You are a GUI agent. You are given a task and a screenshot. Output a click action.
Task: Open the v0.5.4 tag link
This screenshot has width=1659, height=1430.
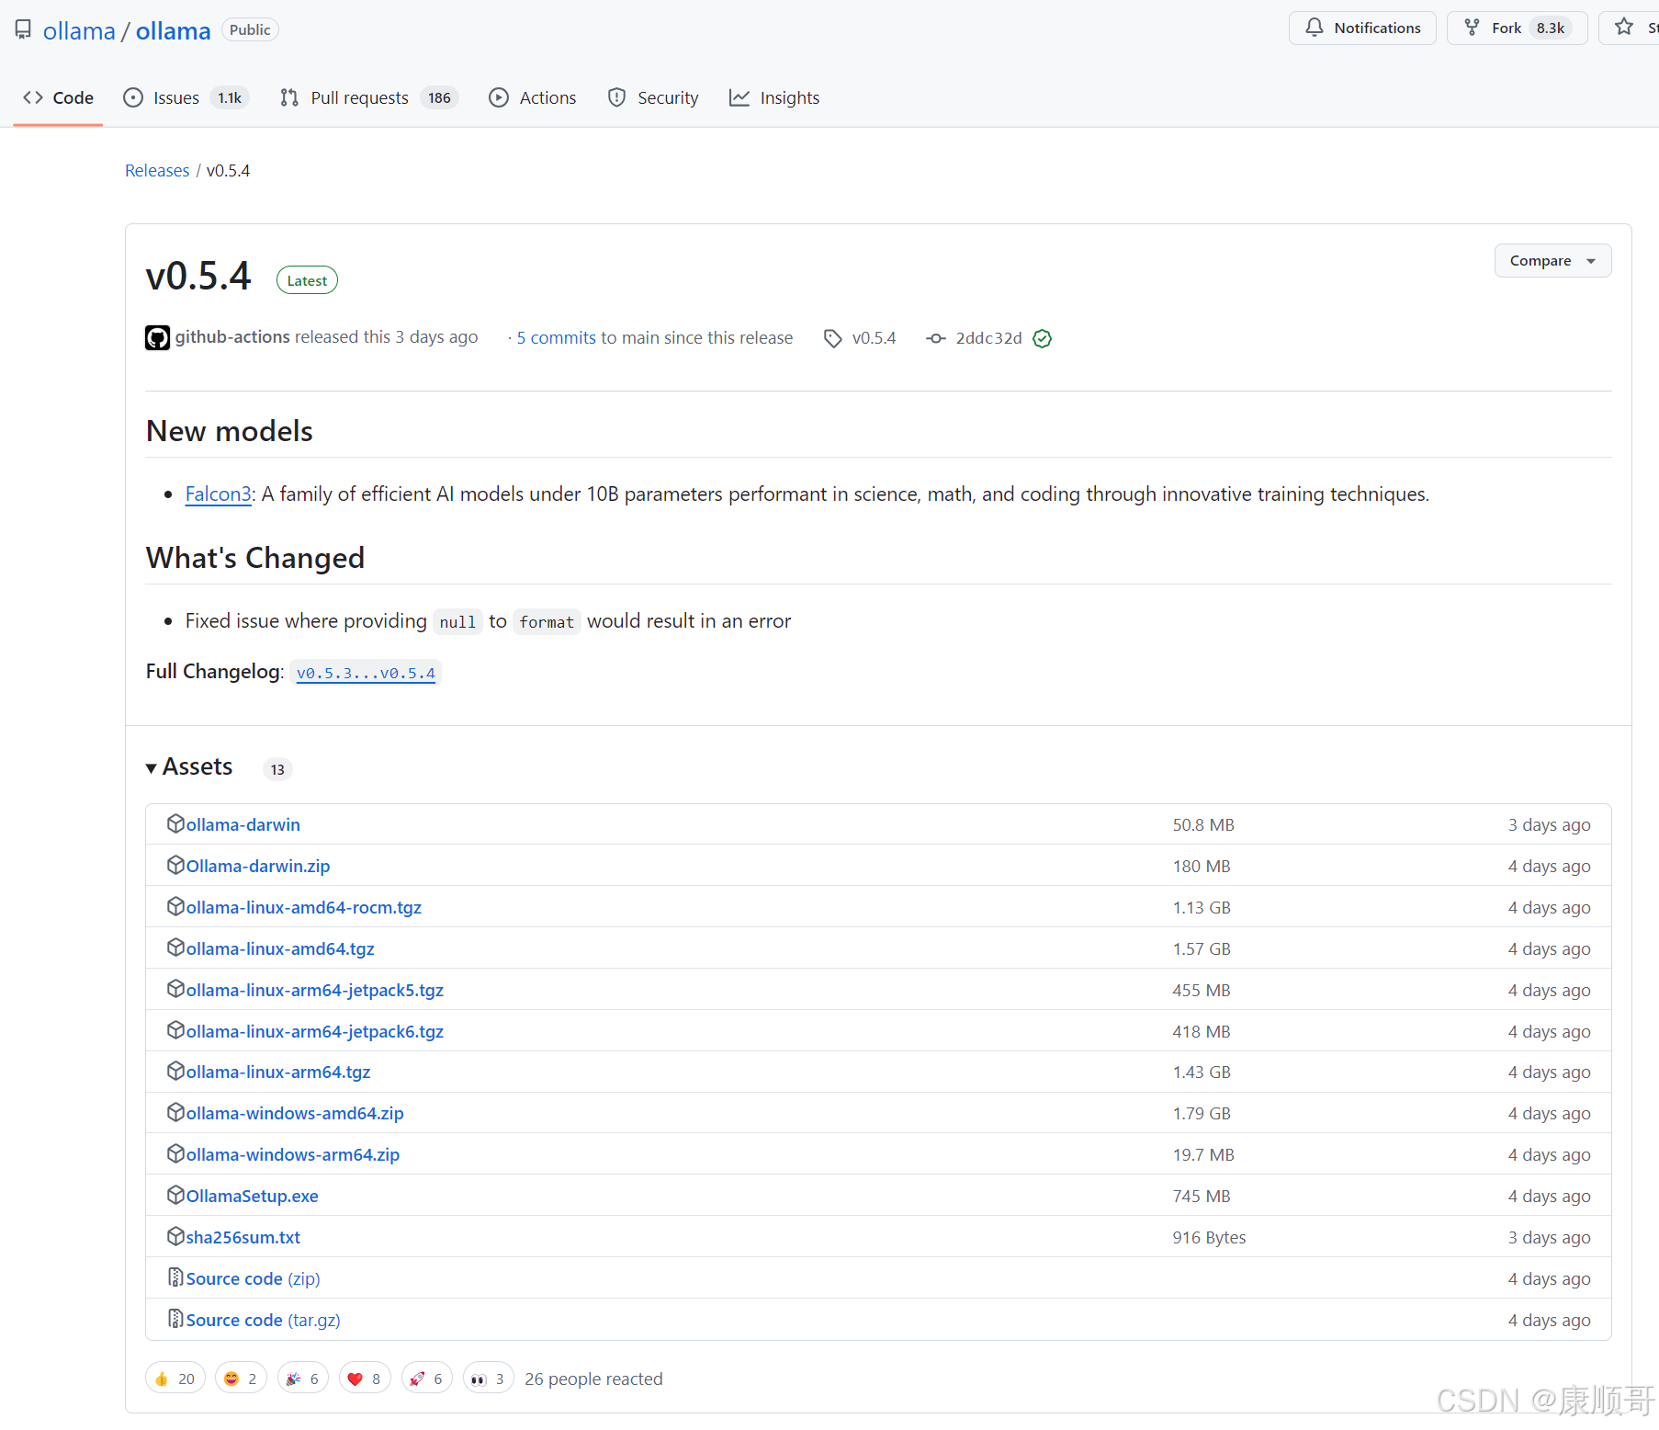[874, 338]
